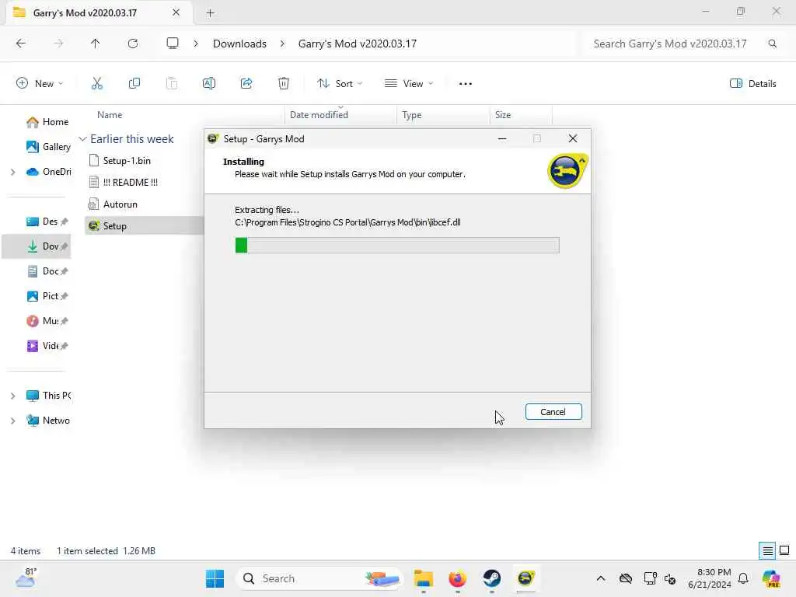Image resolution: width=796 pixels, height=597 pixels.
Task: Minimize the Setup - Garrys Mod dialog
Action: (x=502, y=138)
